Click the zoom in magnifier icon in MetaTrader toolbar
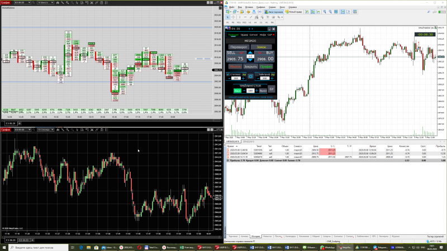 [325, 12]
